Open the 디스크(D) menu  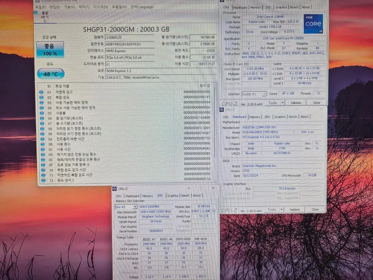click(x=101, y=7)
